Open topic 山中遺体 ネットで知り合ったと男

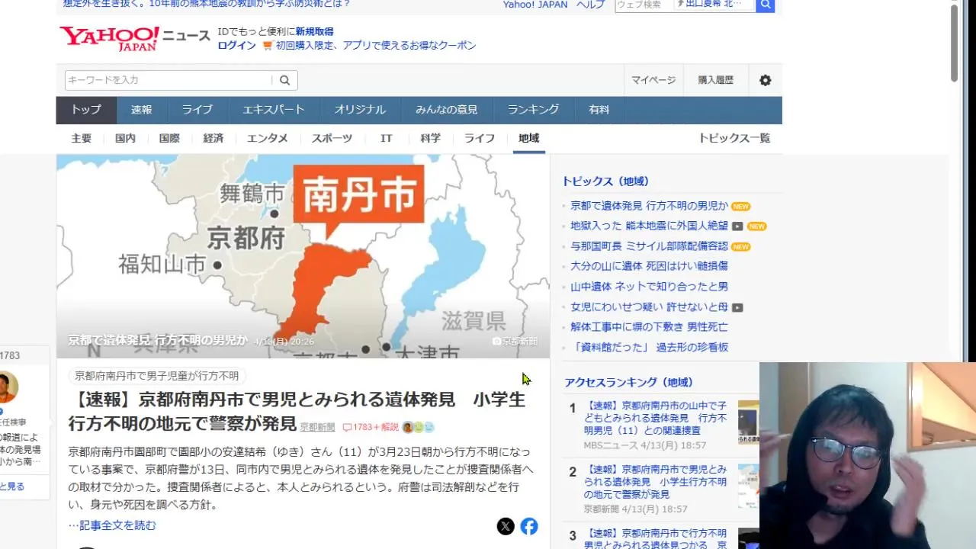650,287
